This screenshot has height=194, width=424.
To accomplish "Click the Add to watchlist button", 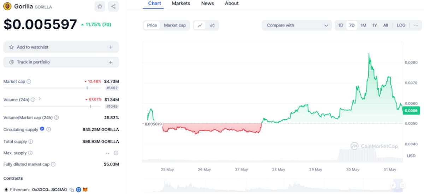I will pyautogui.click(x=61, y=47).
